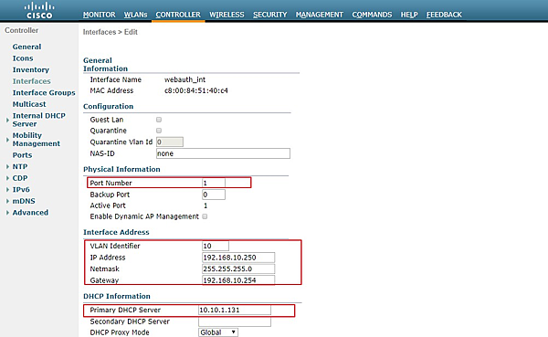Open Mobility Management link
This screenshot has height=337, width=548.
coord(37,140)
